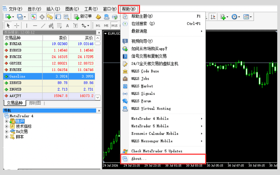Click the virtual hosting cloud icon

click(x=107, y=17)
